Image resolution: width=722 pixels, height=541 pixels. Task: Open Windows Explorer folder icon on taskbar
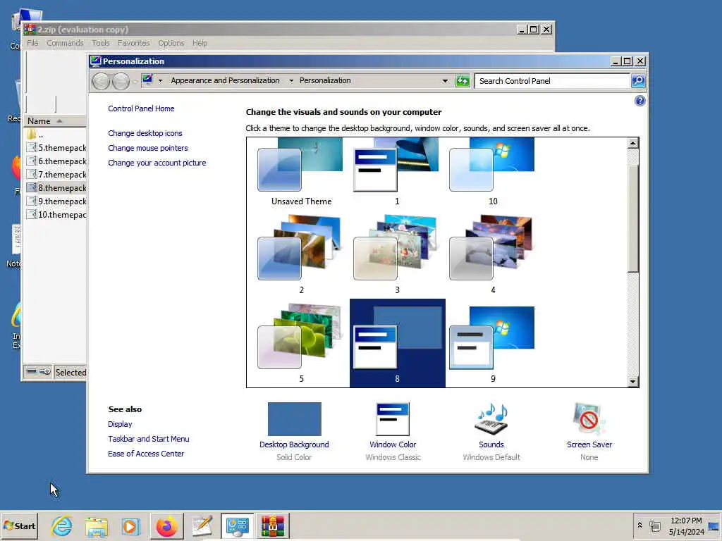[96, 527]
